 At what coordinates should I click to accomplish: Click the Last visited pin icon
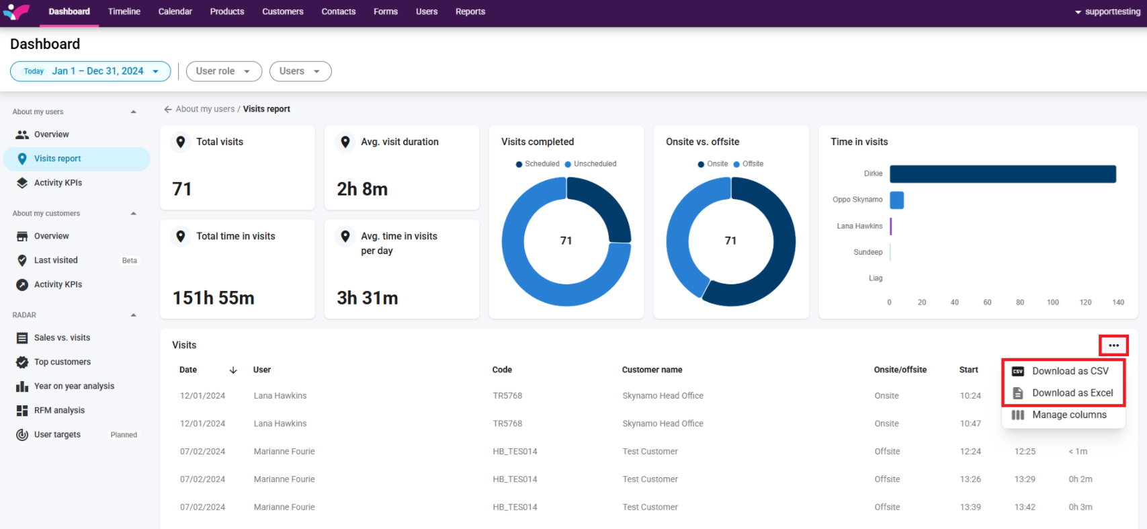point(22,261)
